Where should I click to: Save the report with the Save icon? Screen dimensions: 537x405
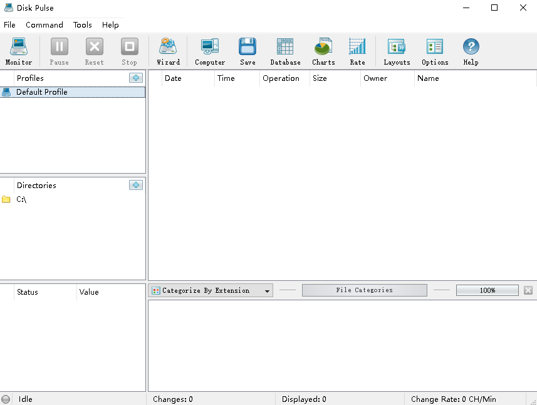pos(248,51)
